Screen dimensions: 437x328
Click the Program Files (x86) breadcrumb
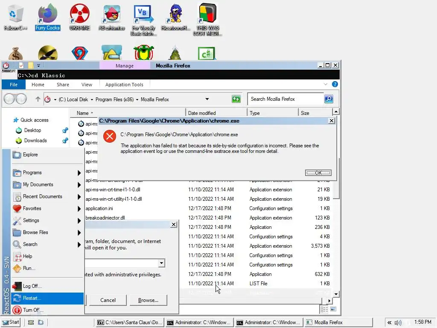(x=114, y=99)
